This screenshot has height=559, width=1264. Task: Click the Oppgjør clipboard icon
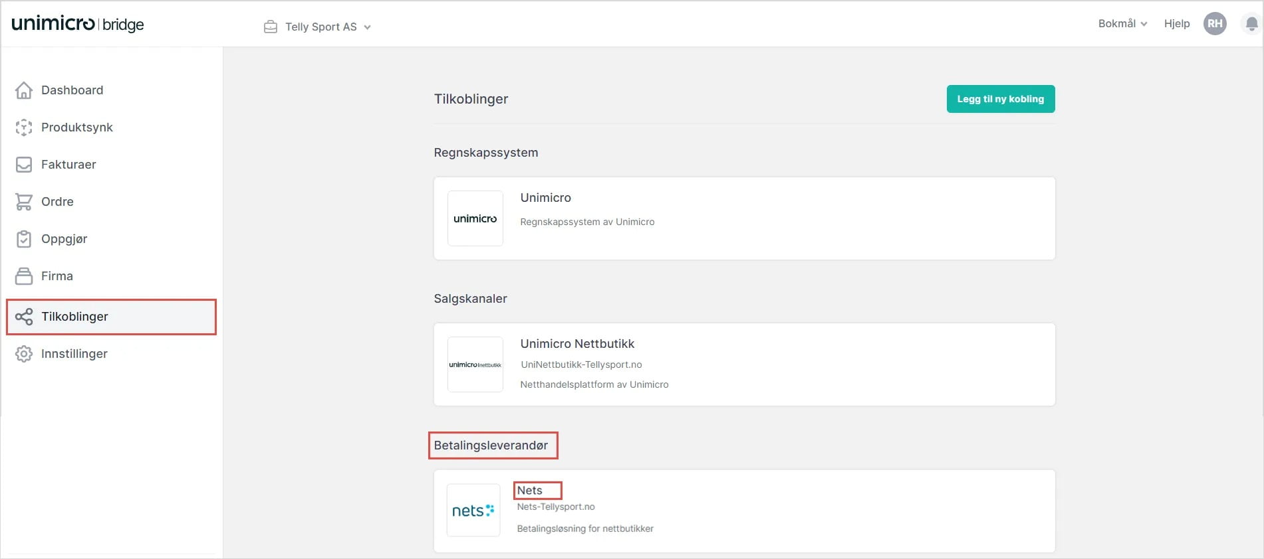click(x=24, y=239)
